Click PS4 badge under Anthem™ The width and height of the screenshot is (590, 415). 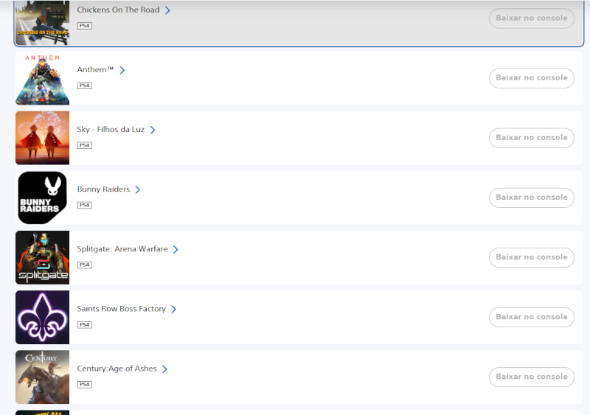(x=85, y=86)
